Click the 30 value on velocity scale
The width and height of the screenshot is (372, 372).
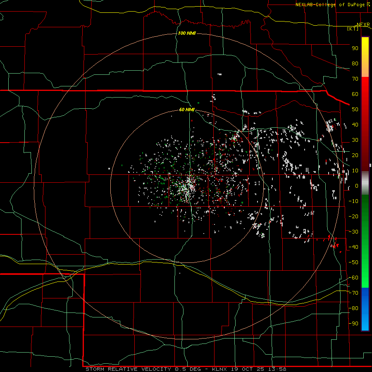coord(355,140)
